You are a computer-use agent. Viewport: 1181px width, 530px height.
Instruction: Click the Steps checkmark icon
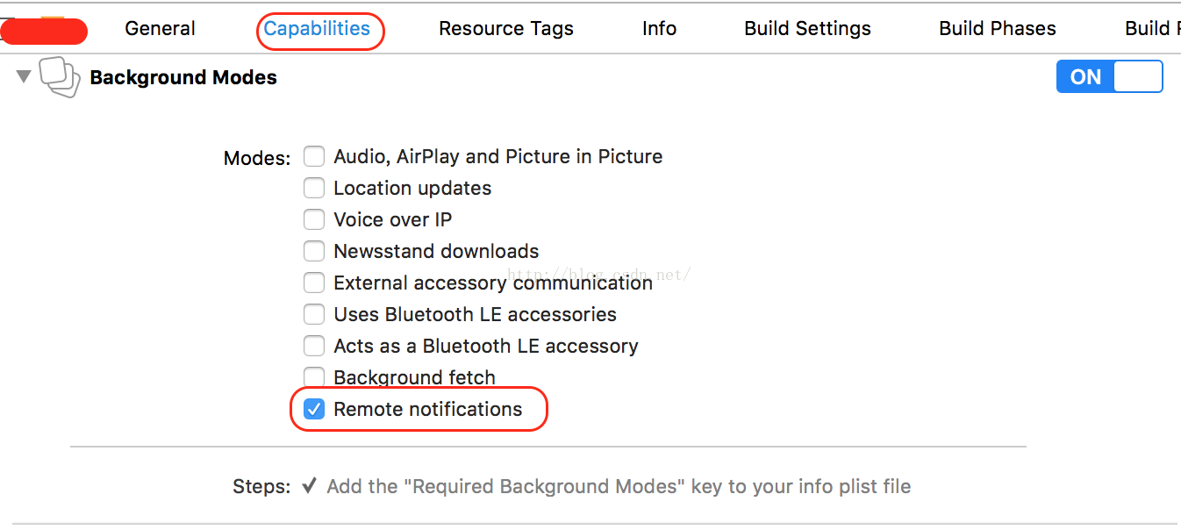pyautogui.click(x=309, y=486)
